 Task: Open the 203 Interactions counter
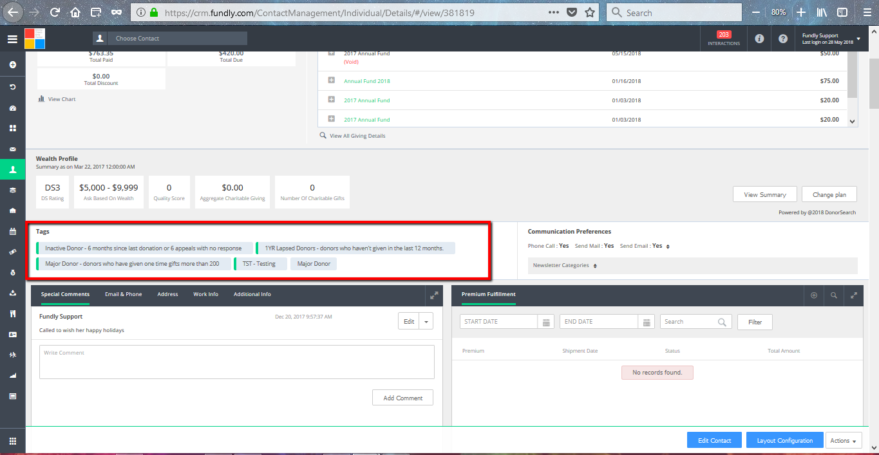tap(724, 39)
